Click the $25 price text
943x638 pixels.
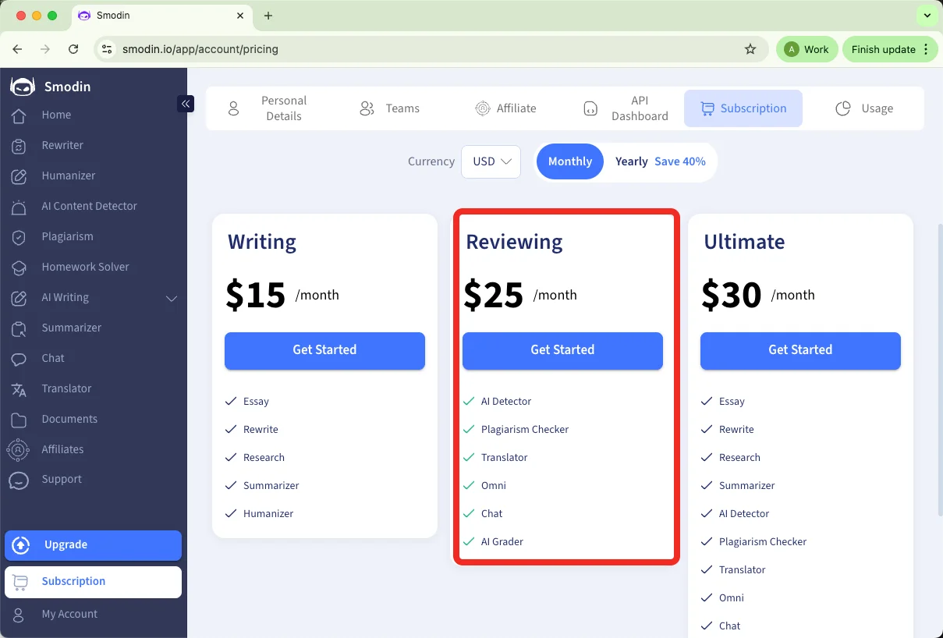click(494, 295)
